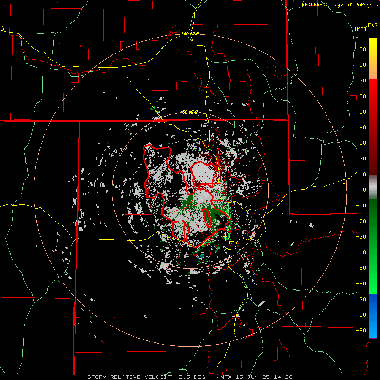
Task: Click the '14:26' timestamp in caption
Action: (x=283, y=377)
